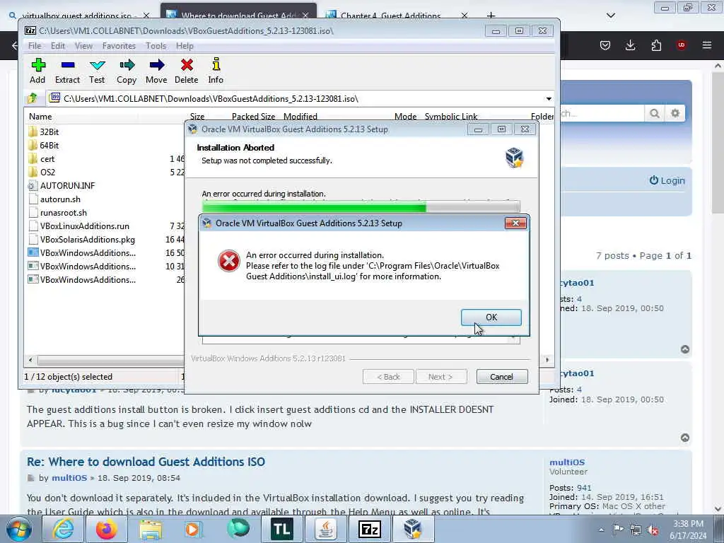
Task: Open the Firefox extensions puzzle icon
Action: pyautogui.click(x=656, y=45)
